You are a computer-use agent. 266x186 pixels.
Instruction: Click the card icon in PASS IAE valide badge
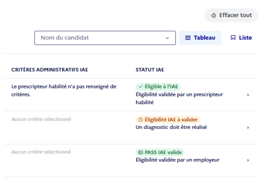tap(140, 153)
